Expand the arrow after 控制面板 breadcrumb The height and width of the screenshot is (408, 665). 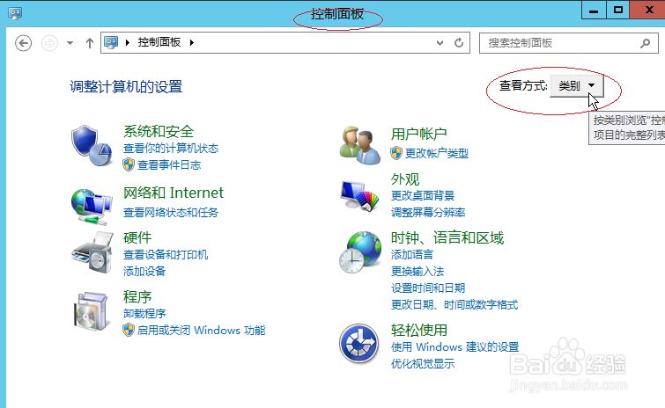point(192,42)
